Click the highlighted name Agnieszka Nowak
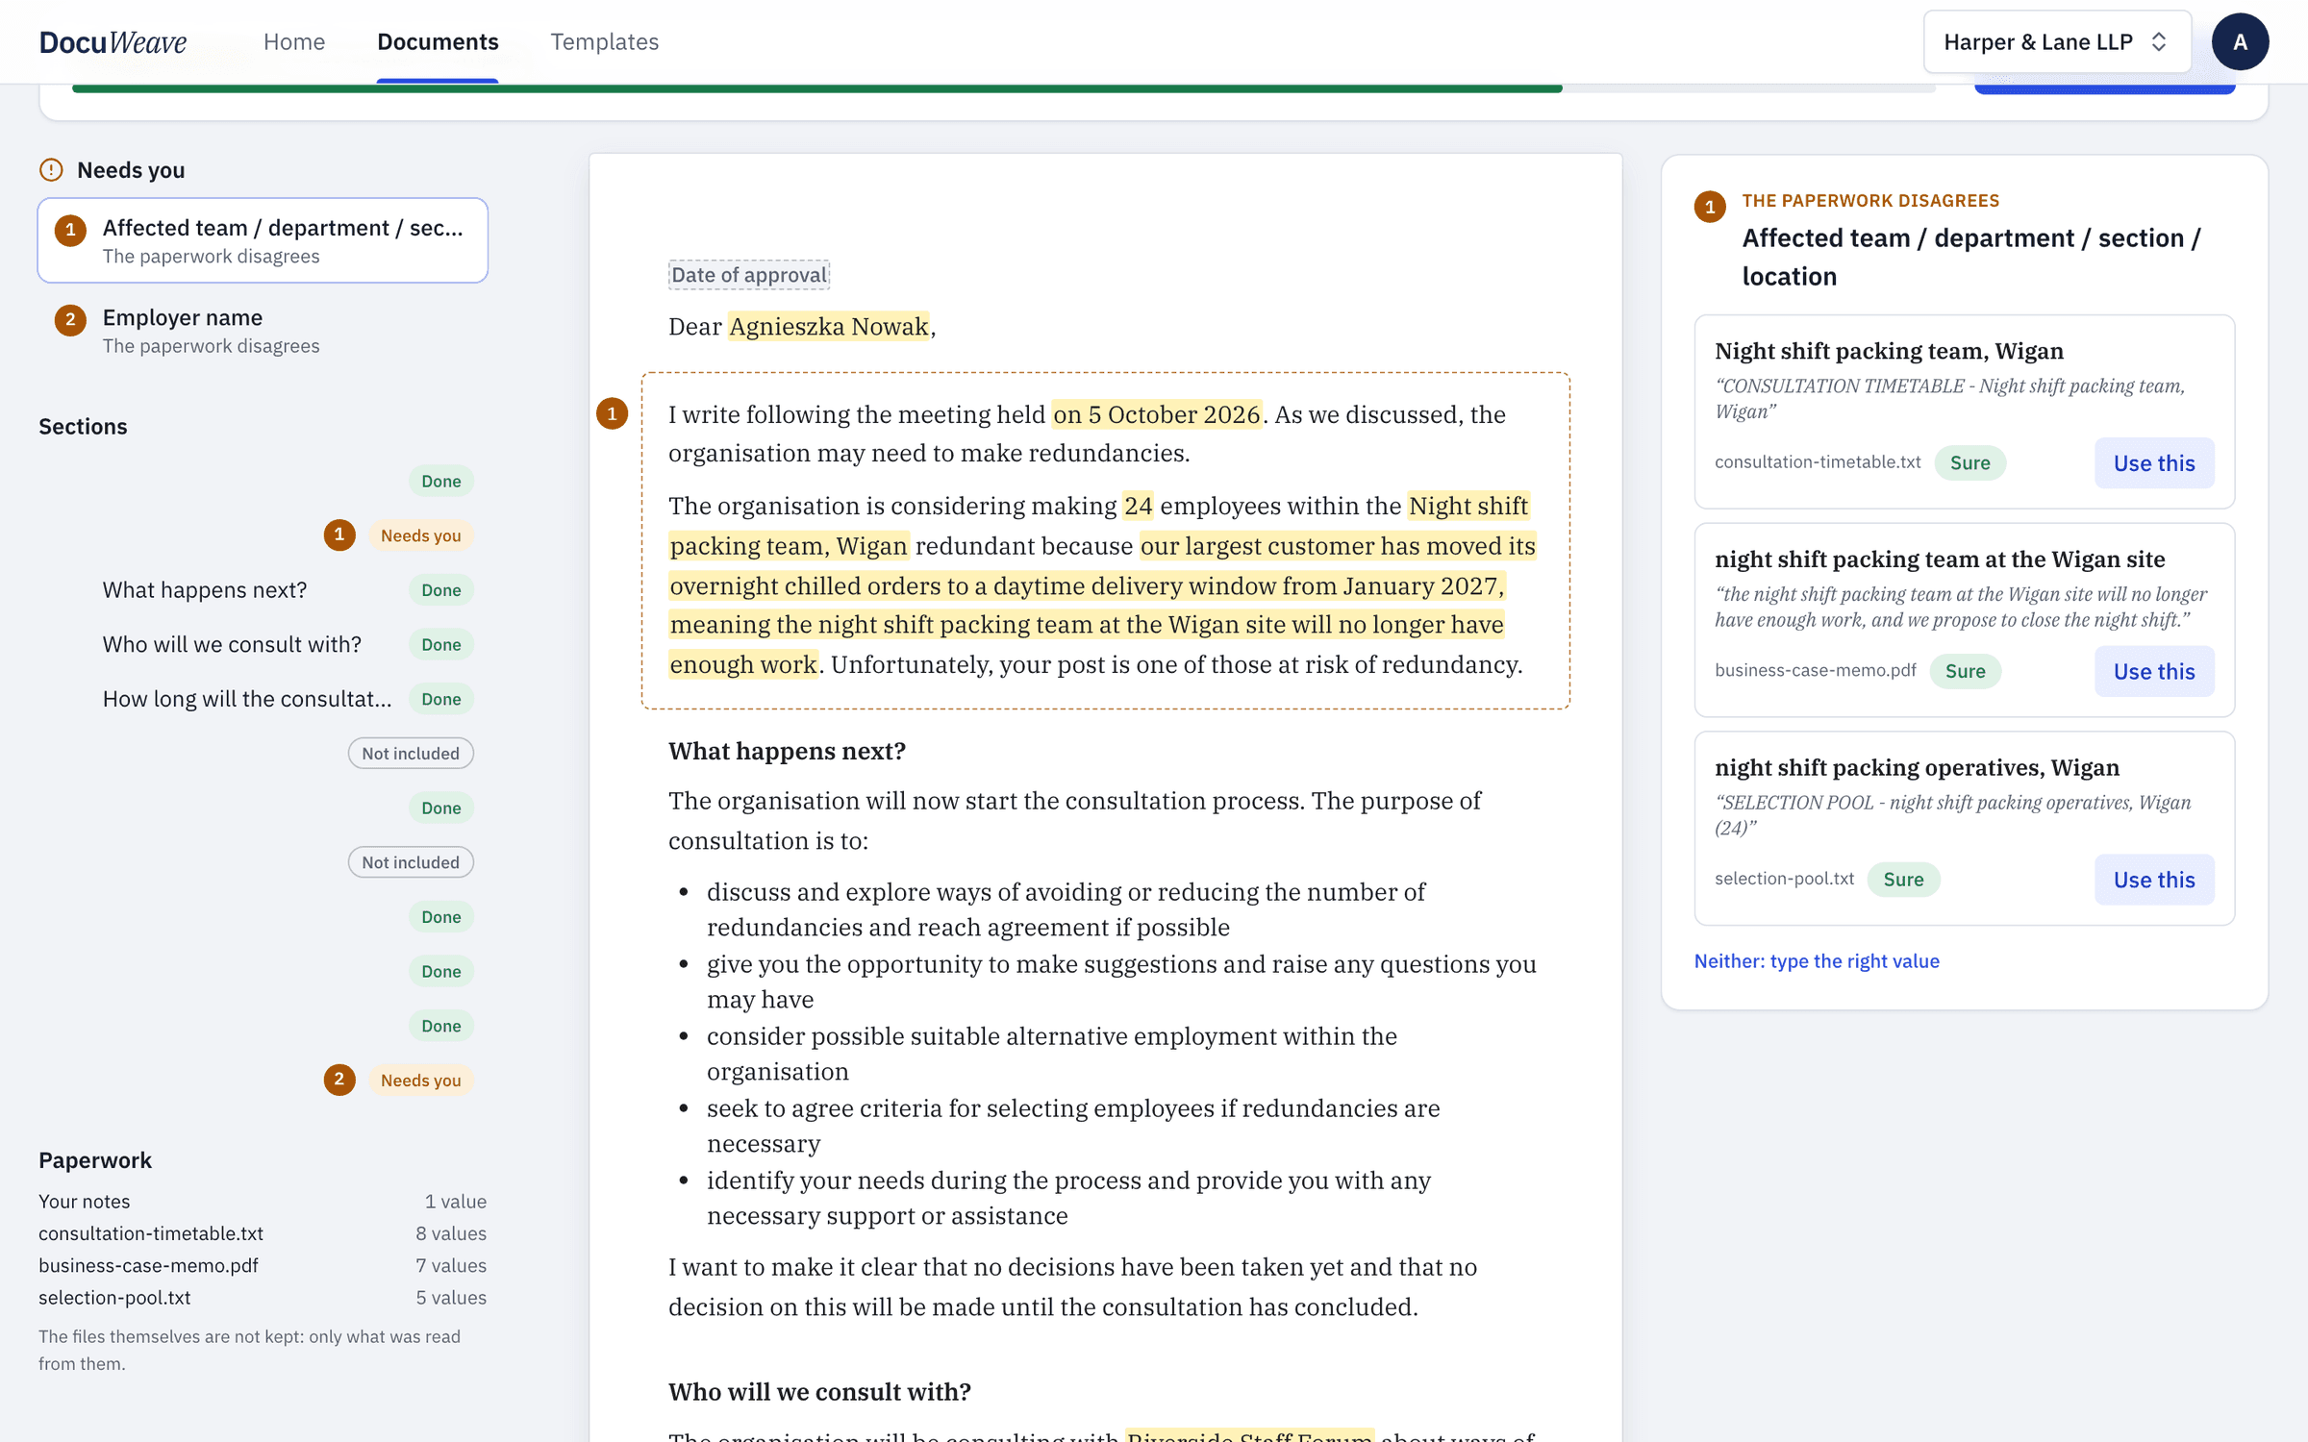This screenshot has height=1442, width=2308. point(829,326)
